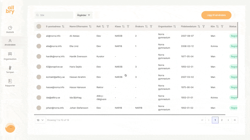Open the three-dot more options menu

pyautogui.click(x=235, y=15)
